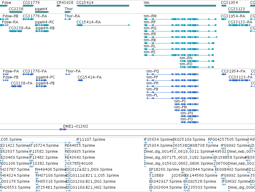This screenshot has height=192, width=255.
Task: Click the CG31954-RA transcript label
Action: click(233, 16)
